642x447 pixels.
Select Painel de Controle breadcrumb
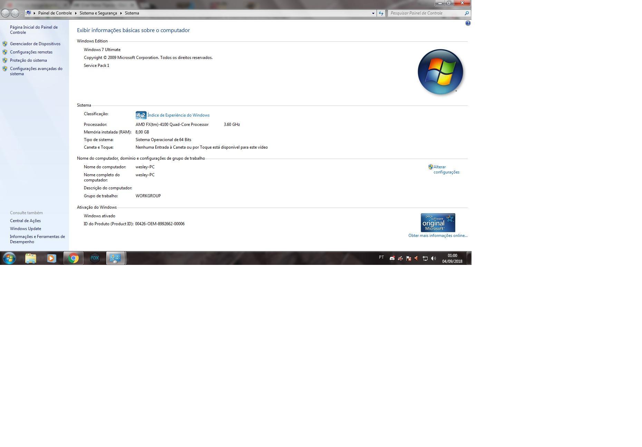(55, 13)
